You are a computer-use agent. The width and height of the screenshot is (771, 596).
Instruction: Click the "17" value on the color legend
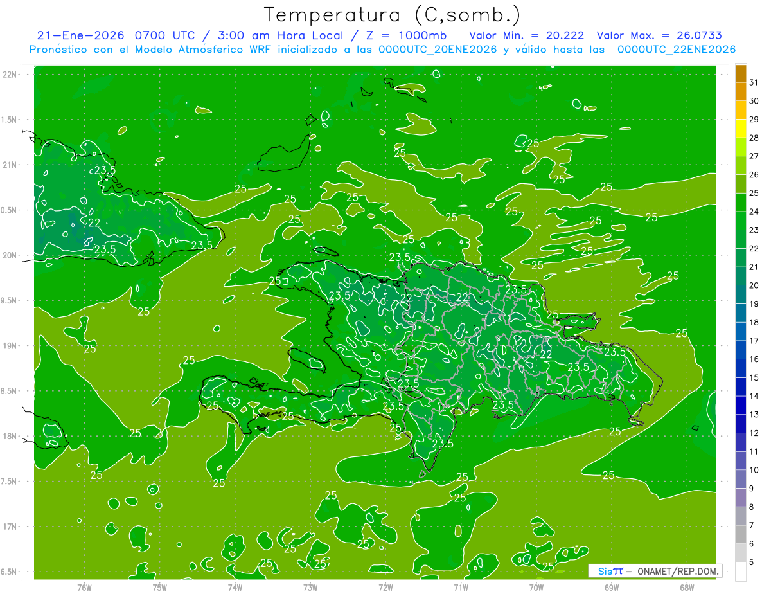click(754, 341)
